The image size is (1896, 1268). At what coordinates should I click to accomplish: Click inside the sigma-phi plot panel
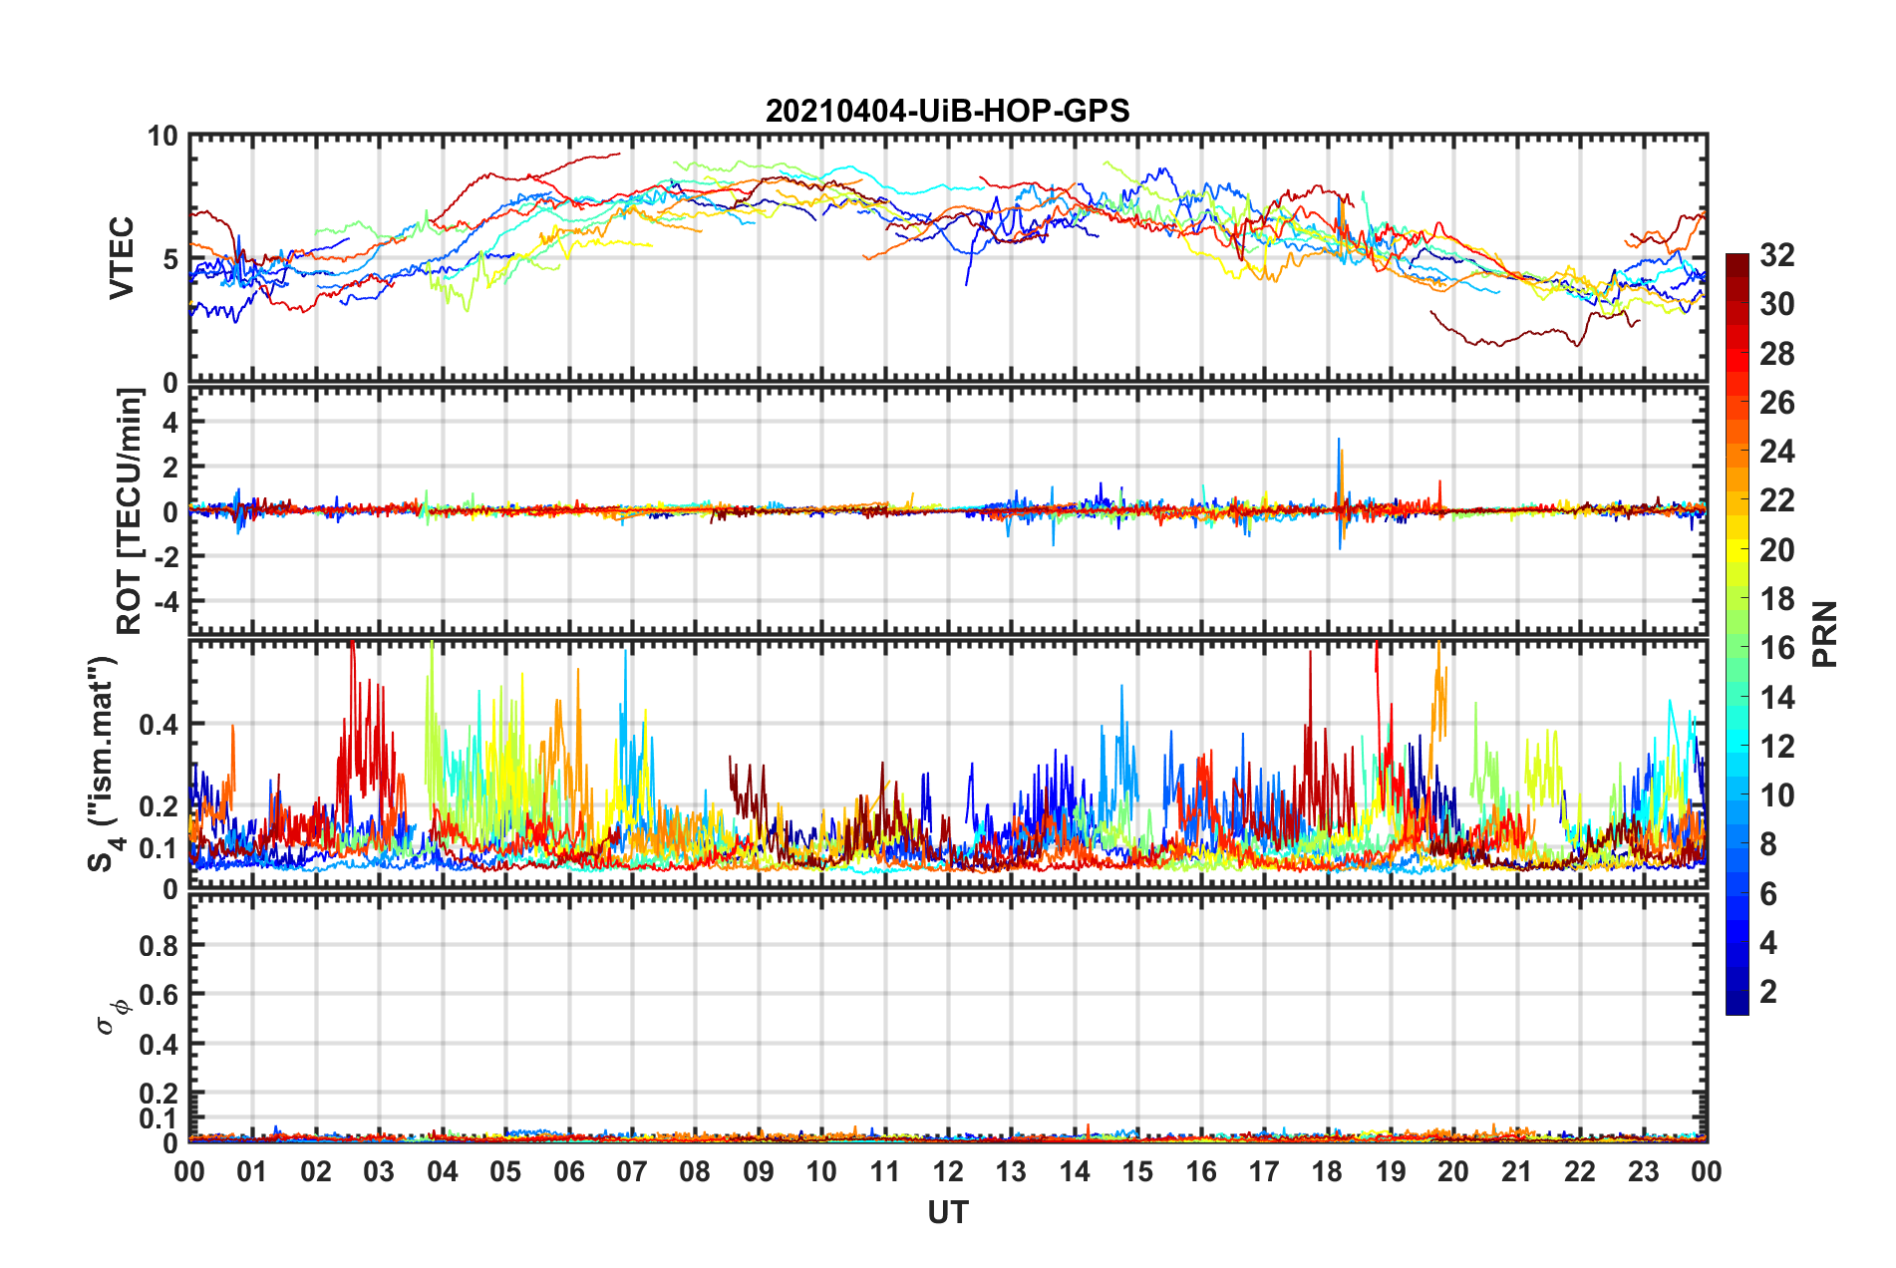point(948,1018)
